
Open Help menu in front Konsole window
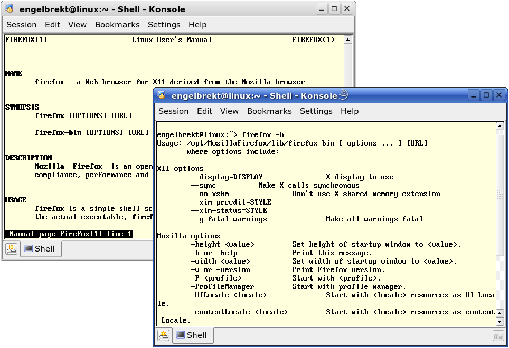coord(350,111)
